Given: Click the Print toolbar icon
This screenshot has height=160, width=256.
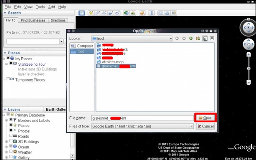Looking at the screenshot, I should (x=167, y=13).
